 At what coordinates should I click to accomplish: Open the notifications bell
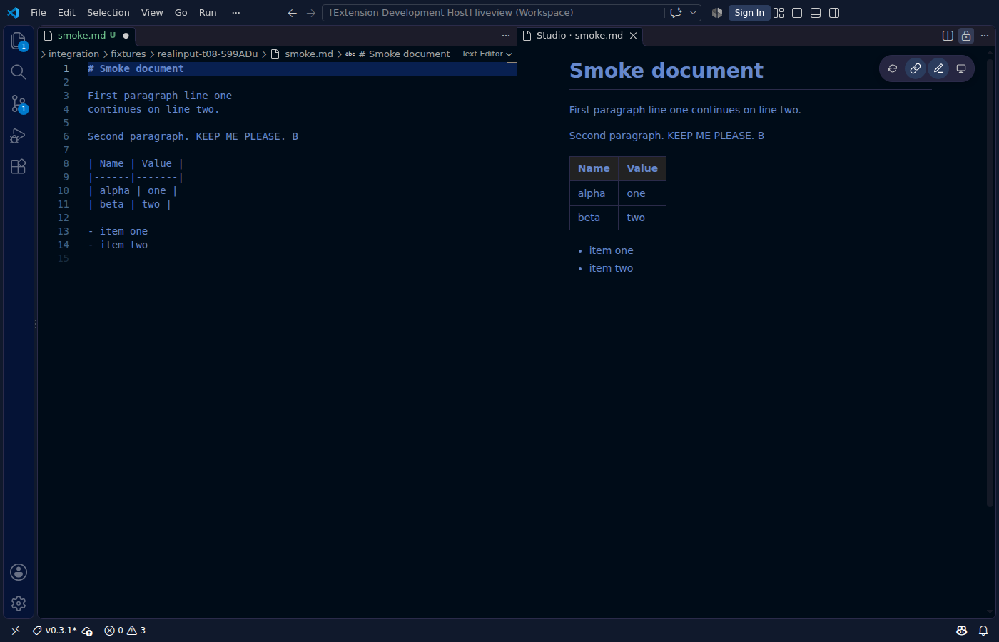[983, 631]
